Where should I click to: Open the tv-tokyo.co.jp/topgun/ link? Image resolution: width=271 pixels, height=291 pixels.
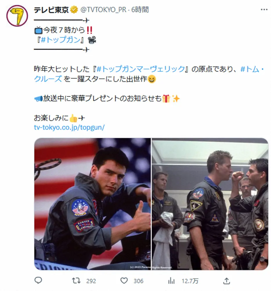(x=69, y=127)
